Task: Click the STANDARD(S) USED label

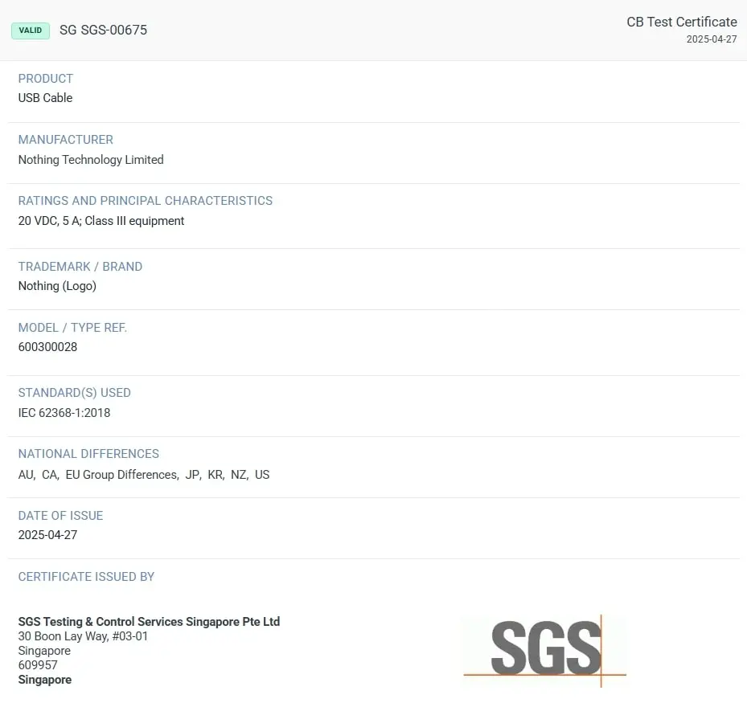Action: click(74, 392)
